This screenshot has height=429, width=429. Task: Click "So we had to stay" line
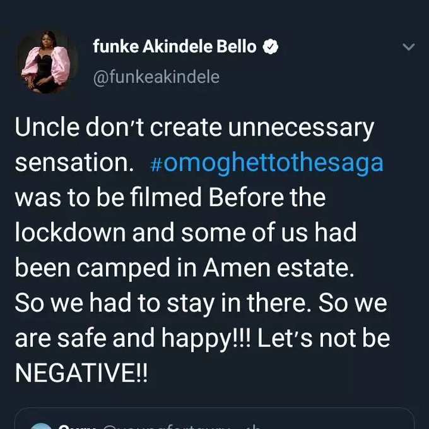point(138,304)
